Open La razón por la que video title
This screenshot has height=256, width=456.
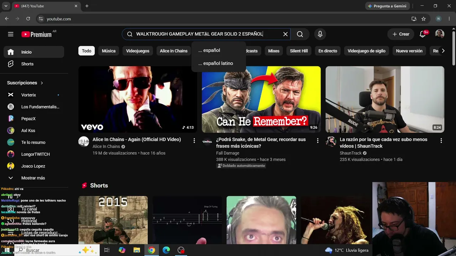click(x=384, y=143)
